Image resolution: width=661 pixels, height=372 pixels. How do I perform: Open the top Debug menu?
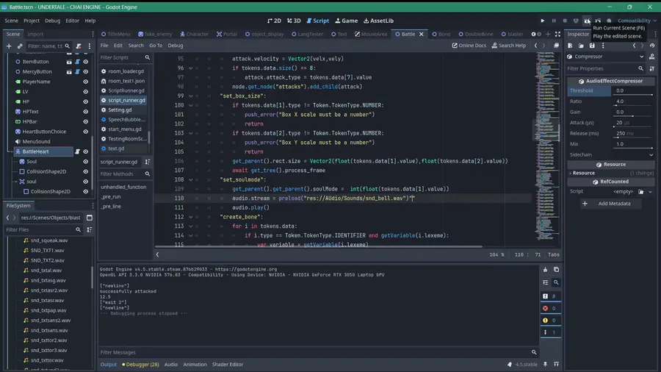tap(52, 21)
